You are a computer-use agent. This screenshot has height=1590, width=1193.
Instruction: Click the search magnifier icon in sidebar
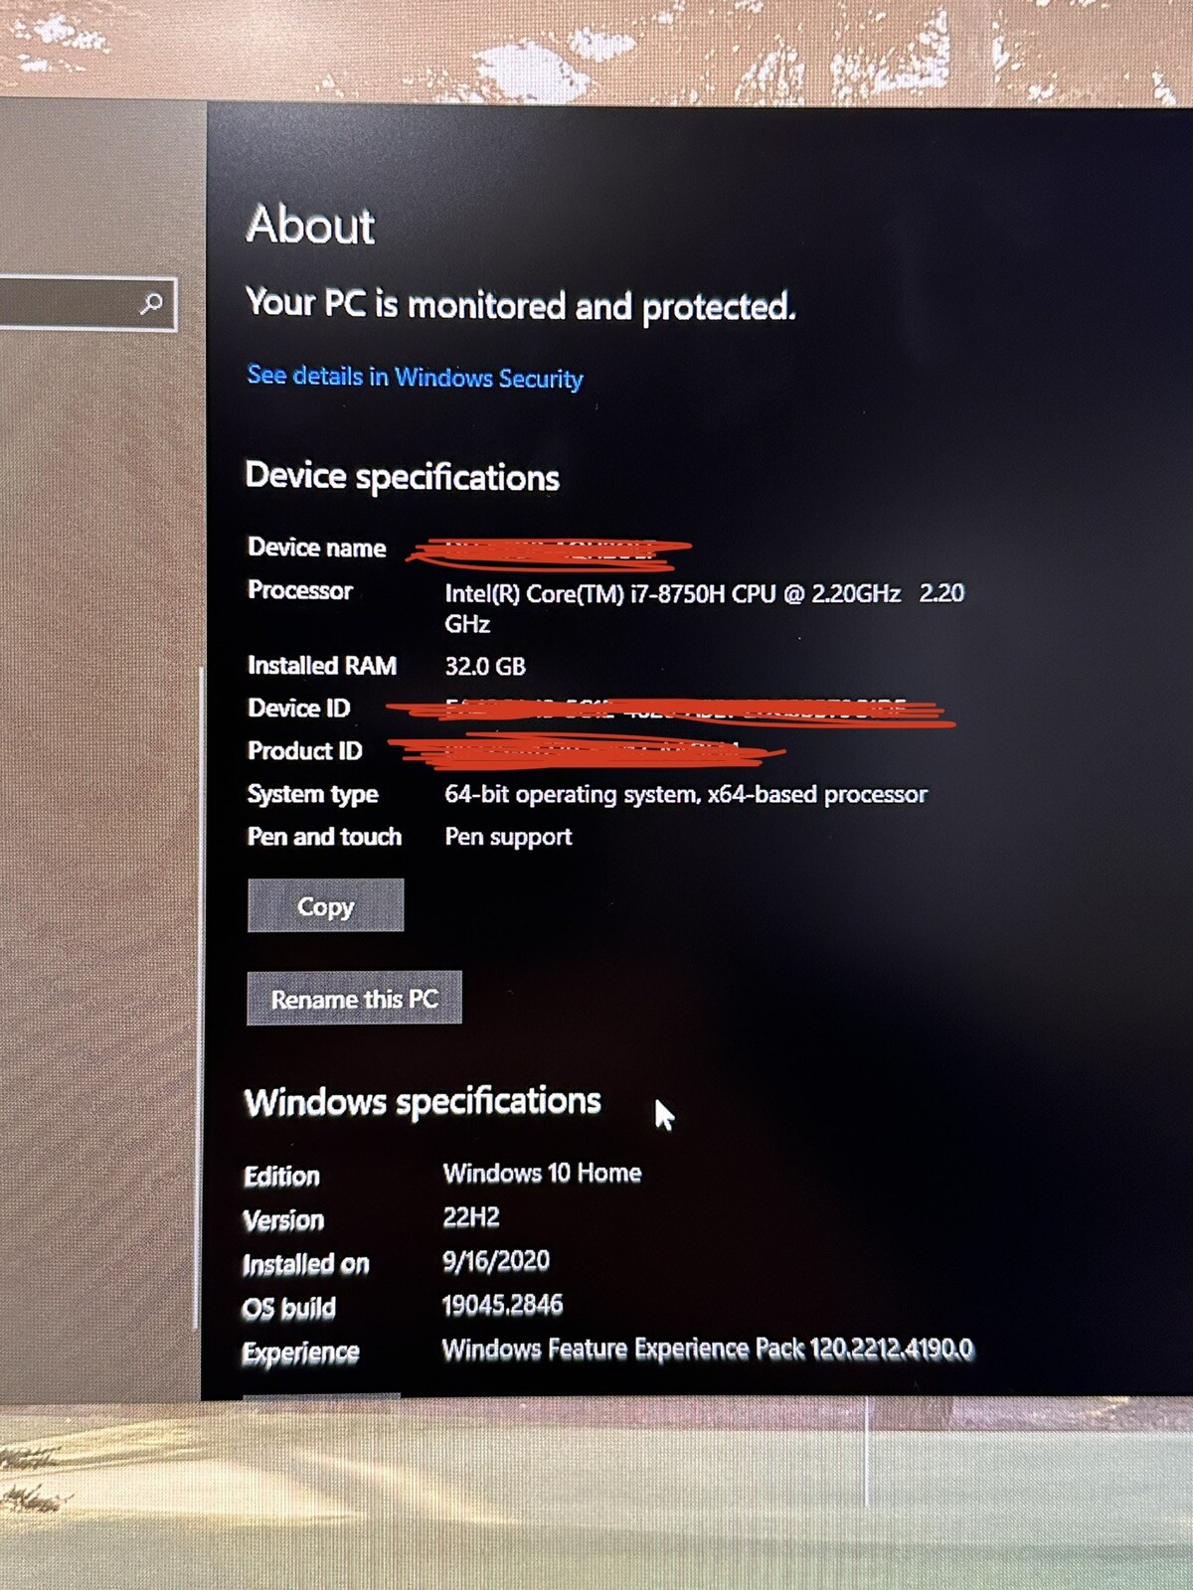click(x=151, y=303)
